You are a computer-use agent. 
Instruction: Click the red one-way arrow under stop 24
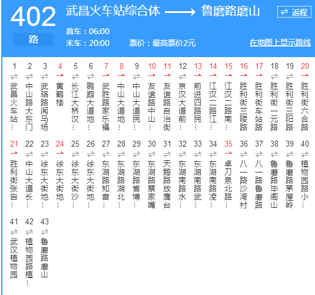[60, 153]
